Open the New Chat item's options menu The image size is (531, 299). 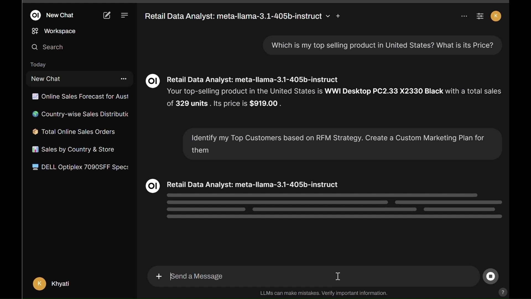tap(124, 79)
